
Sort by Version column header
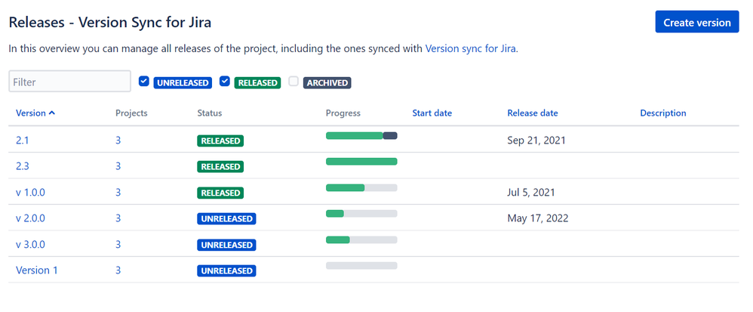[x=35, y=113]
